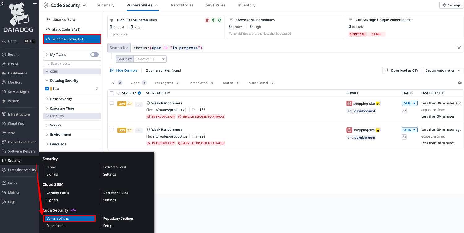
Task: Check the select-all header checkbox
Action: pyautogui.click(x=111, y=93)
